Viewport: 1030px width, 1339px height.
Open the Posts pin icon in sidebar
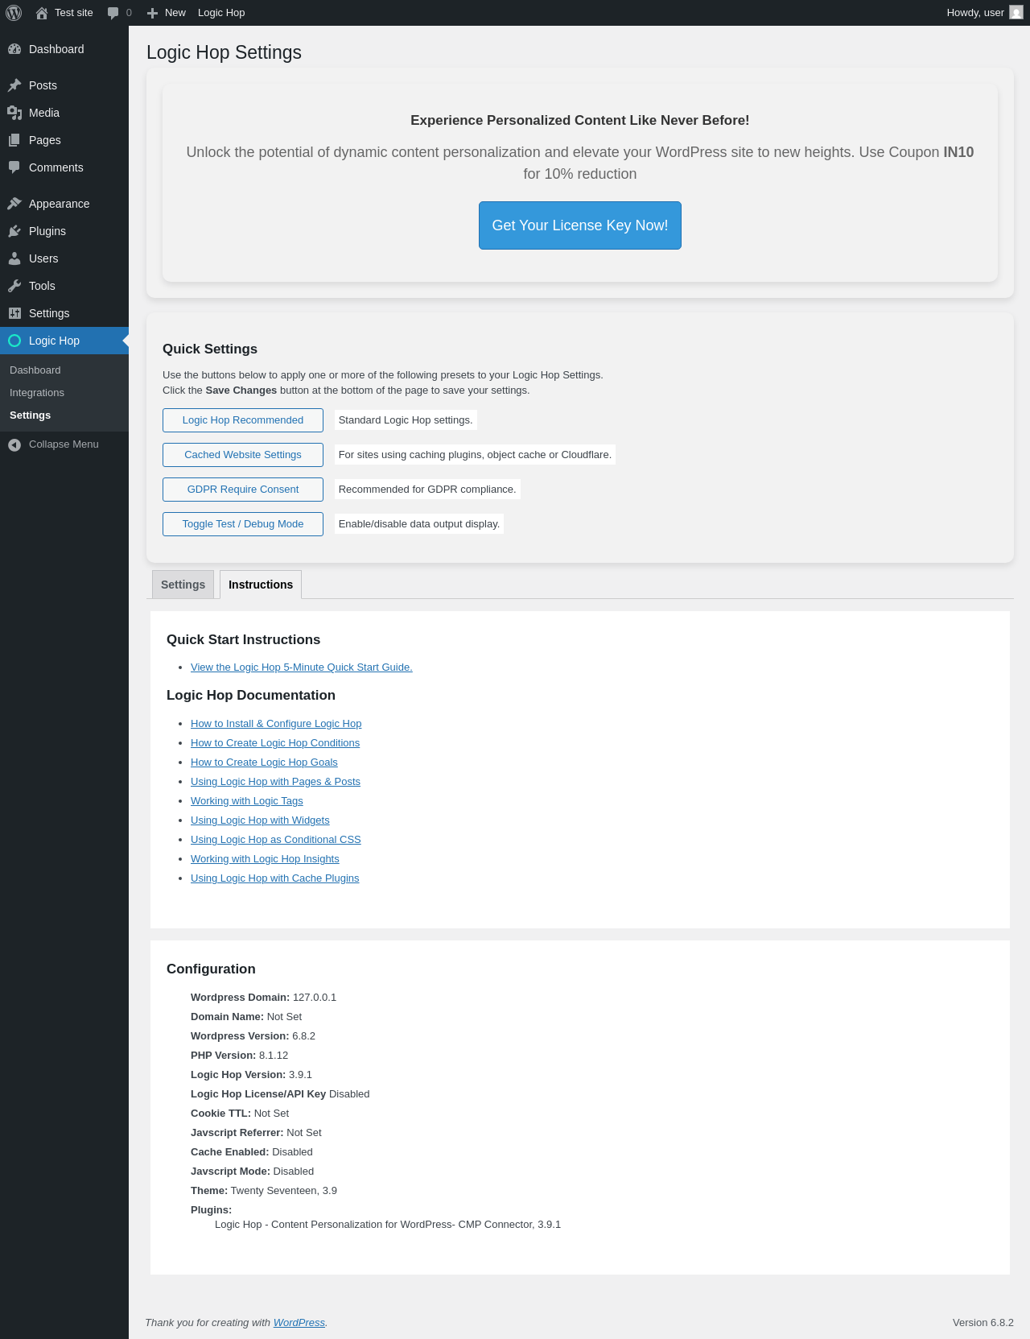(14, 85)
